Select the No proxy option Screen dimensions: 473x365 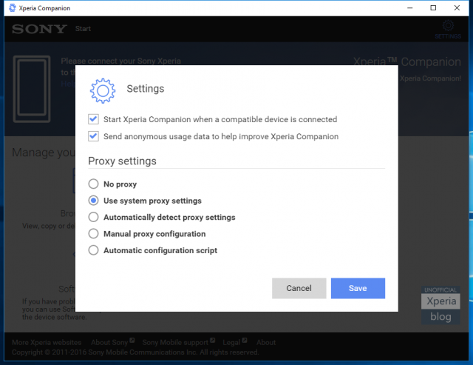pos(94,184)
